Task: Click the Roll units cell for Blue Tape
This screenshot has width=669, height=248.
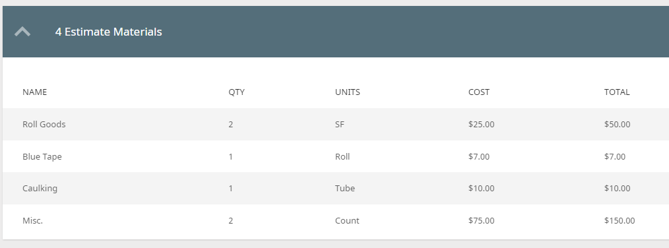Action: pos(342,157)
